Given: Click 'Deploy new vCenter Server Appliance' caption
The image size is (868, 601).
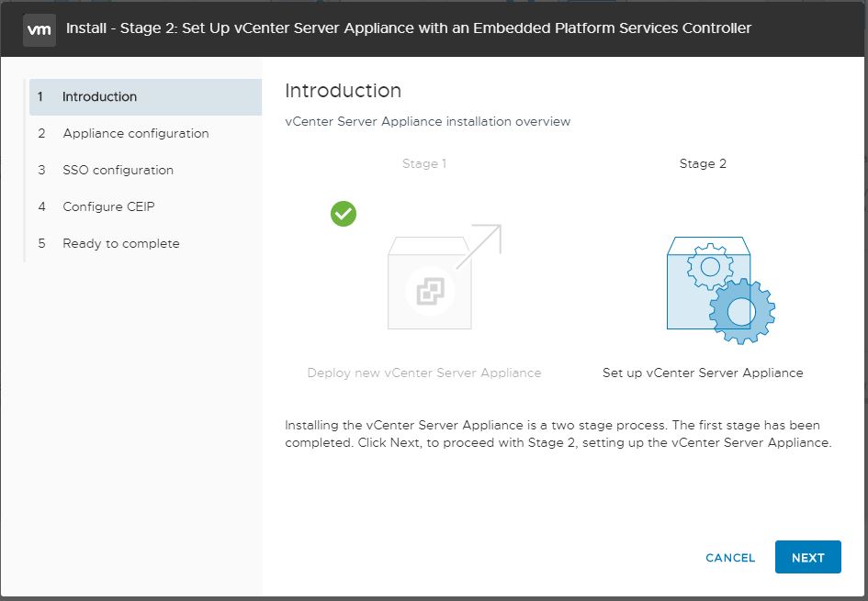Looking at the screenshot, I should 424,373.
